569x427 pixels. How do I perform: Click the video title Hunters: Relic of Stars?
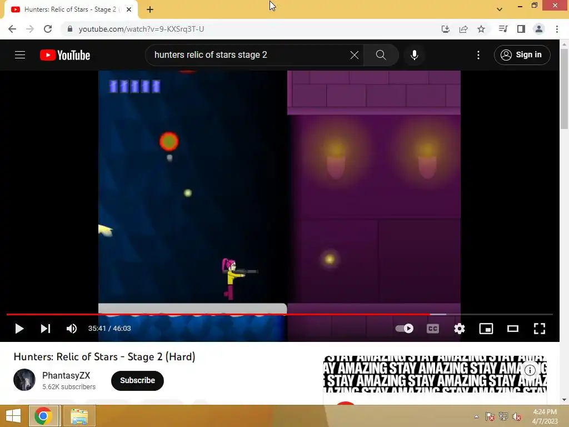click(104, 356)
